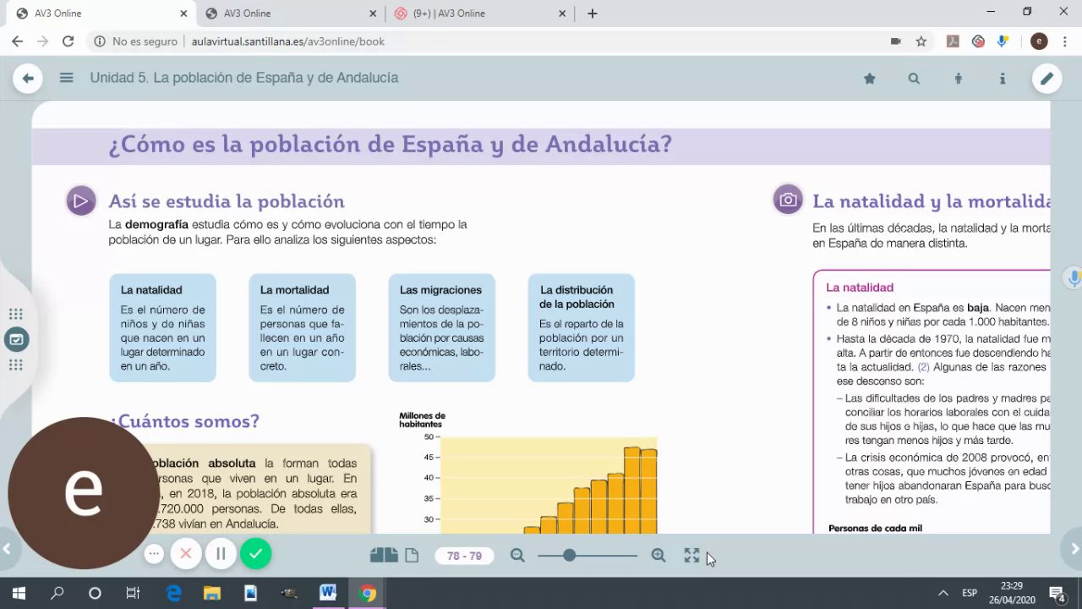Screen dimensions: 1082x609
Task: Open the Chrome three-dot menu
Action: tap(1066, 41)
